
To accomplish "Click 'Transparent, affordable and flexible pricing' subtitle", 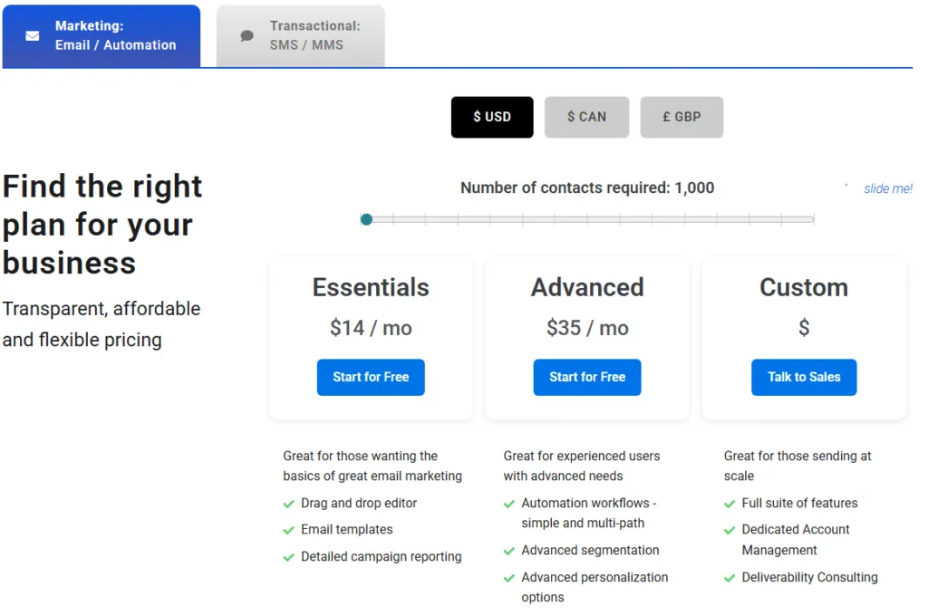I will pyautogui.click(x=101, y=324).
